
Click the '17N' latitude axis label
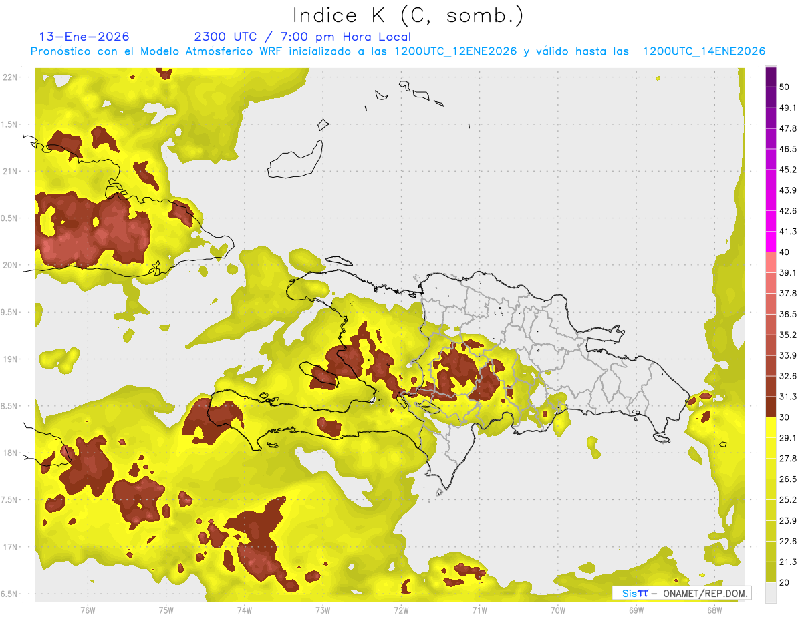pyautogui.click(x=10, y=547)
